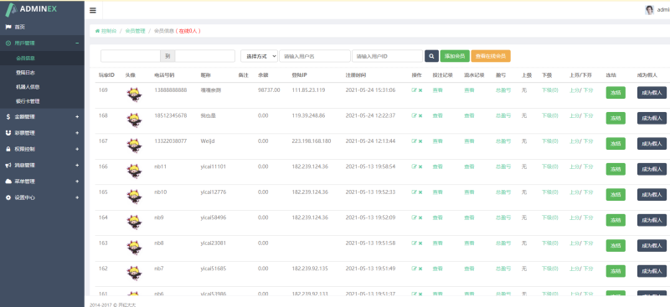Click the username search input

pos(315,56)
